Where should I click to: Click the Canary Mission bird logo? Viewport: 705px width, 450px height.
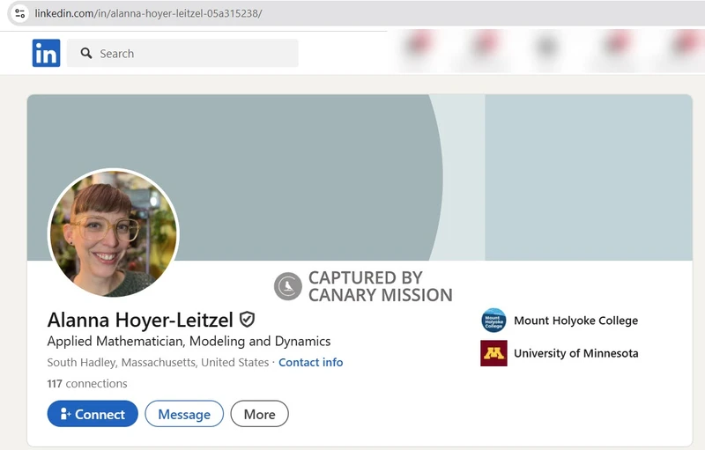[287, 286]
